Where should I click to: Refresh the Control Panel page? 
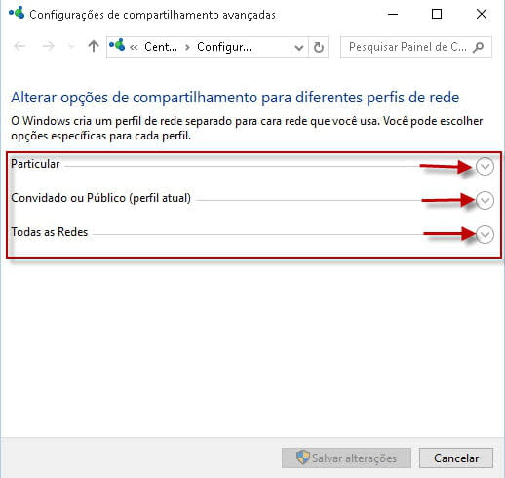(319, 48)
